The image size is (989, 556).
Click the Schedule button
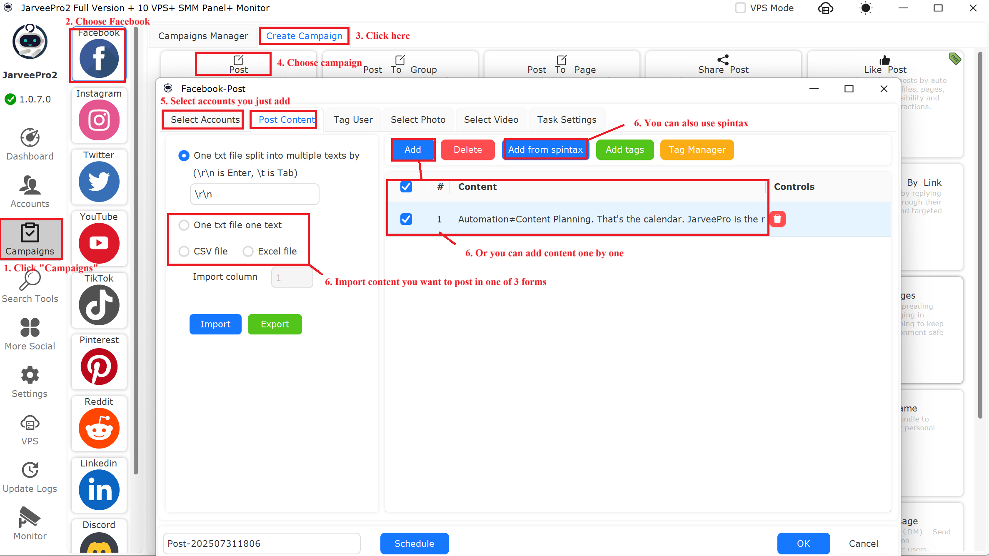pos(415,544)
